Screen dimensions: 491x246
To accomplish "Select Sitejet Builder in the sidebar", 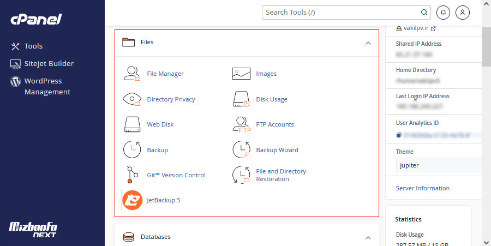I will click(49, 63).
